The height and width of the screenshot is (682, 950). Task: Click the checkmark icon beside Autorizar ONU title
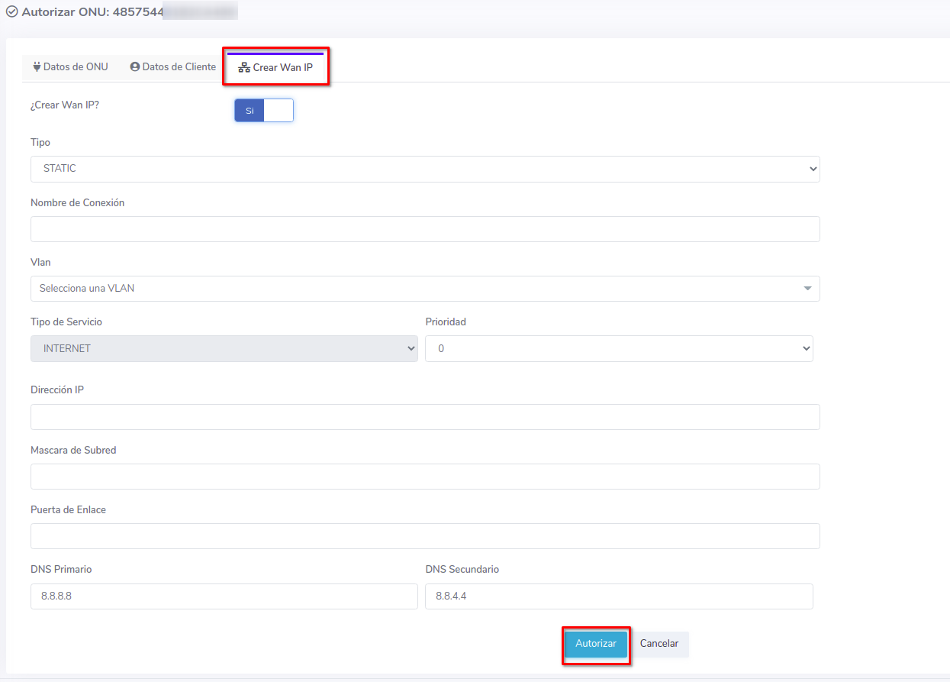(x=12, y=12)
